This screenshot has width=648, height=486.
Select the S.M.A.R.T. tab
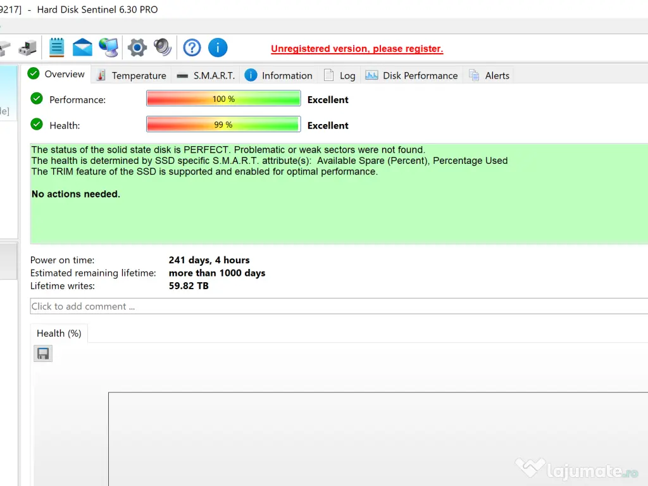pos(206,75)
